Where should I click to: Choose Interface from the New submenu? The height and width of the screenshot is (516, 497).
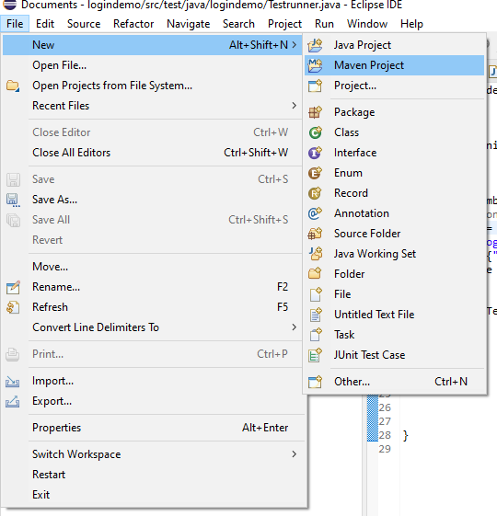[x=394, y=153]
